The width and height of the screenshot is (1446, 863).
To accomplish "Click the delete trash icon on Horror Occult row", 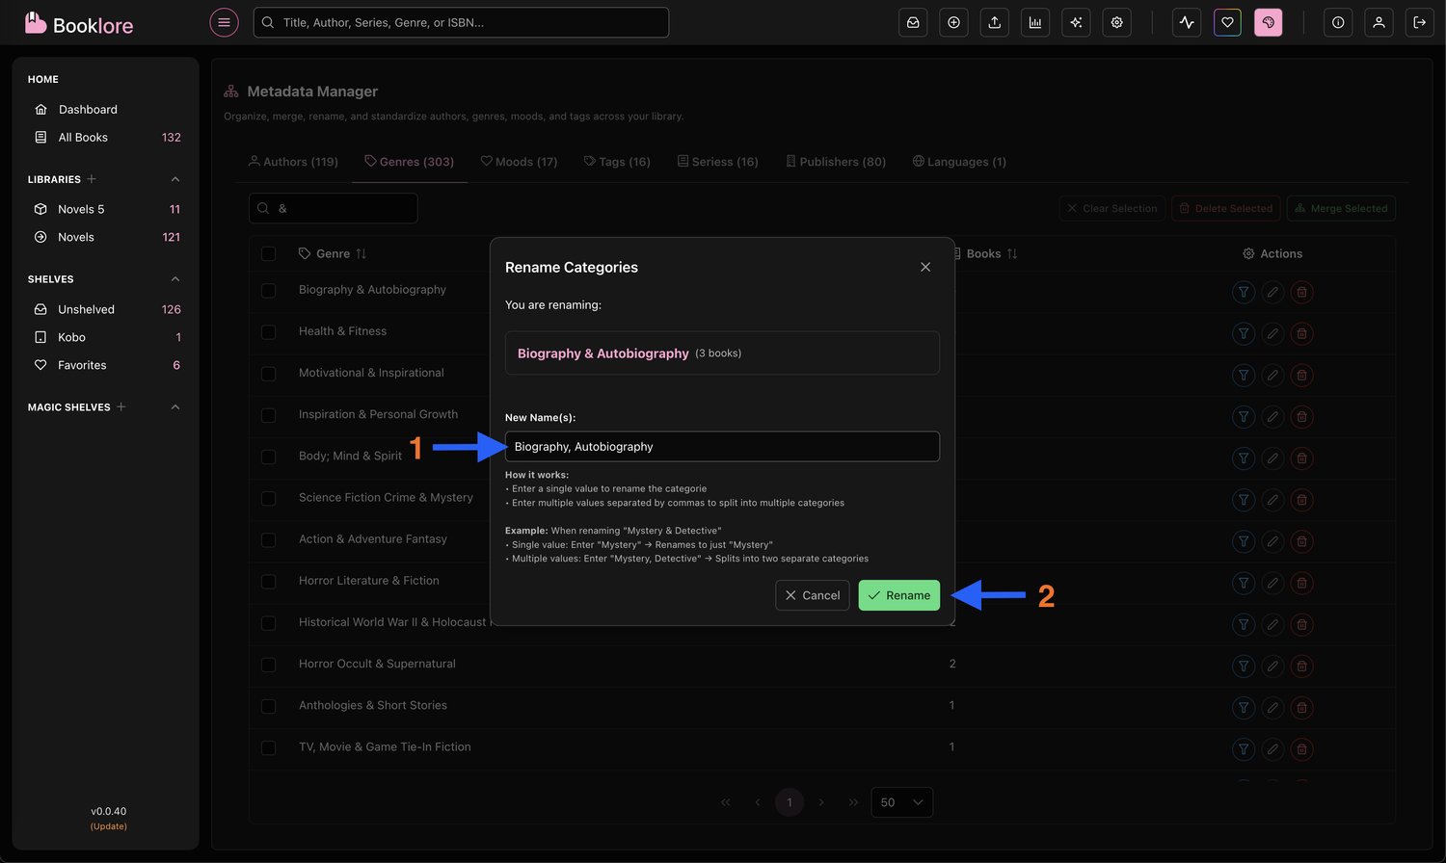I will (x=1301, y=666).
